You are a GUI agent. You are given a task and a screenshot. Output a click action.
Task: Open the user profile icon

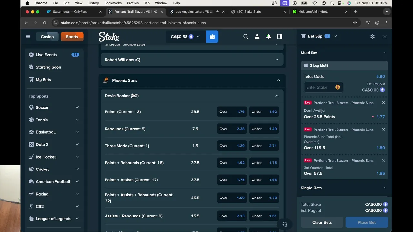tap(257, 37)
